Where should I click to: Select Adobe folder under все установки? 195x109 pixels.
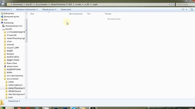[11, 82]
